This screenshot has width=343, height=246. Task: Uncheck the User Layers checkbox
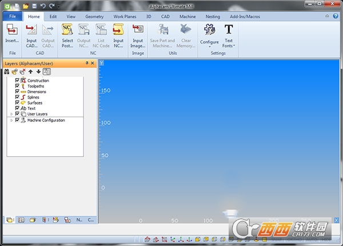17,114
